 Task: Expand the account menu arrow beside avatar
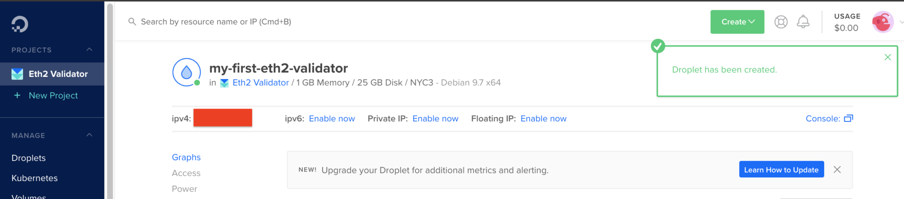coord(900,22)
